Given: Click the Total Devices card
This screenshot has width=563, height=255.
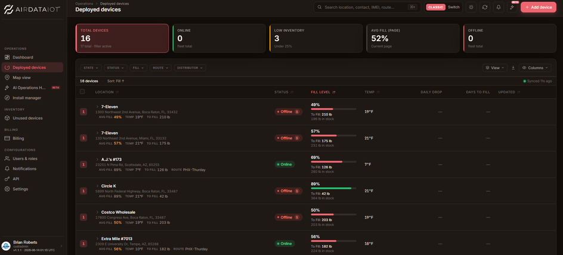Looking at the screenshot, I should 122,38.
